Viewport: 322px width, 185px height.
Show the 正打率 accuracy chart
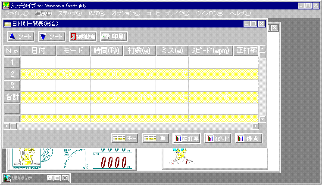[x=186, y=138]
